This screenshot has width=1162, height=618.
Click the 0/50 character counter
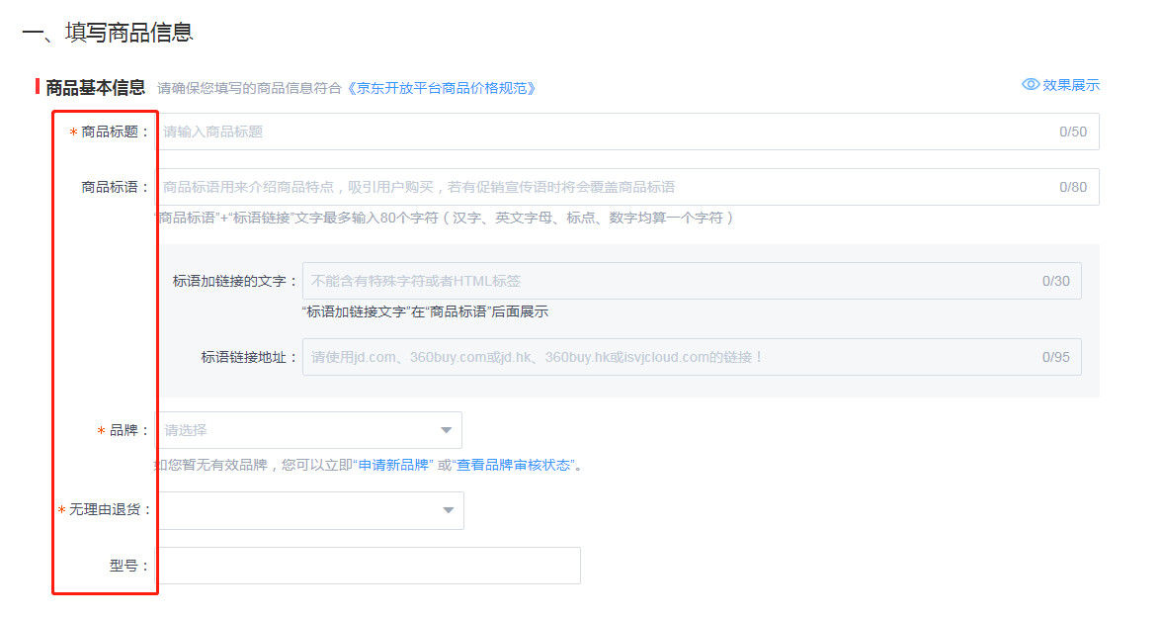pos(1072,132)
